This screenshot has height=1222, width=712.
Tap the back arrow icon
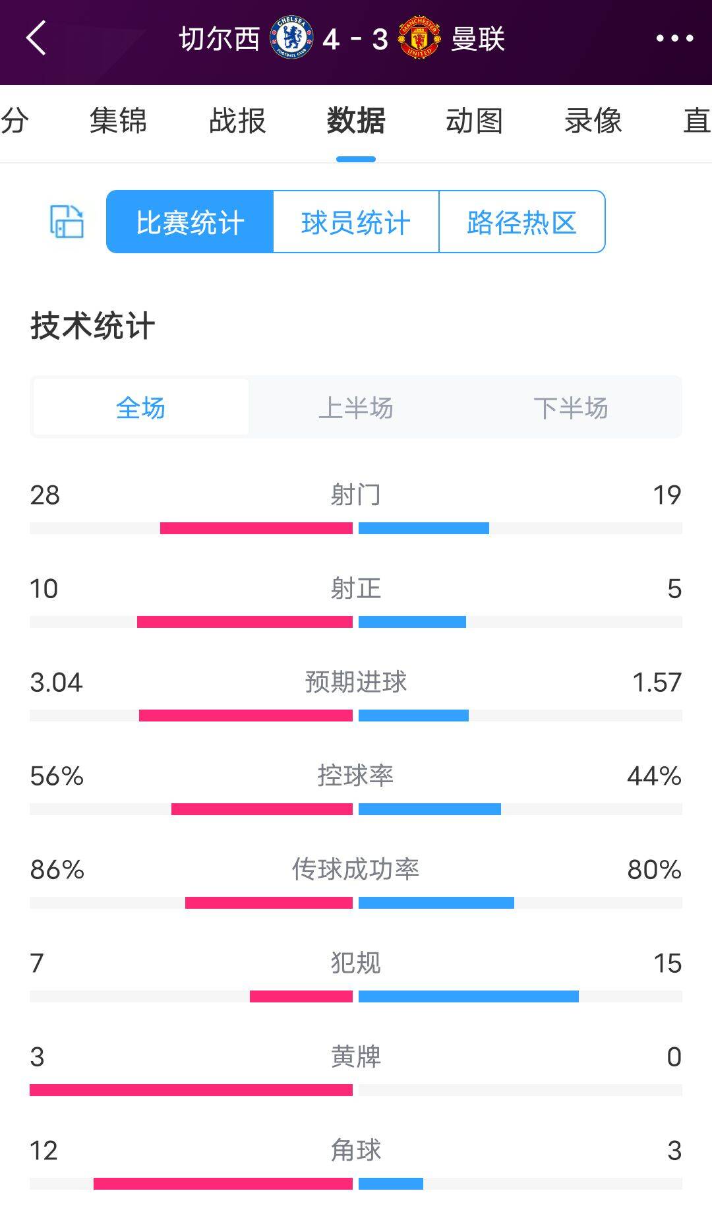pos(36,38)
